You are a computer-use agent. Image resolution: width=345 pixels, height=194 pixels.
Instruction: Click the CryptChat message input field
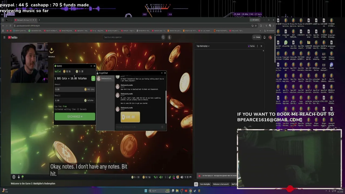tap(140, 127)
